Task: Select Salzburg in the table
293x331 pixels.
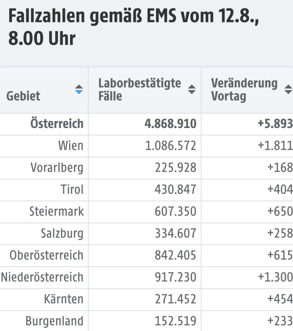Action: (x=62, y=233)
